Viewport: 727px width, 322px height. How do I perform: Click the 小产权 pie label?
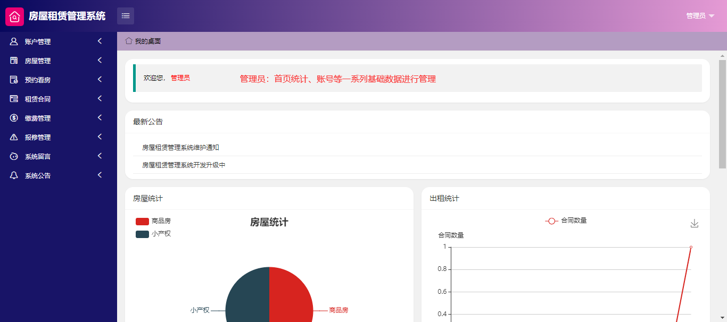point(200,310)
